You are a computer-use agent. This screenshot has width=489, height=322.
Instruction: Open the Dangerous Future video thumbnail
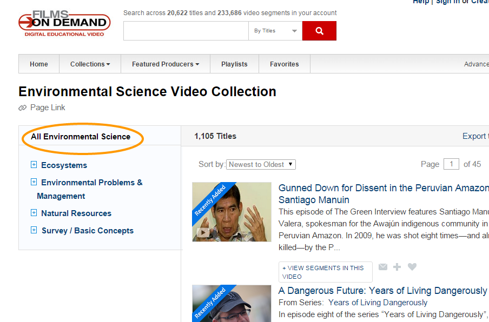coord(232,304)
